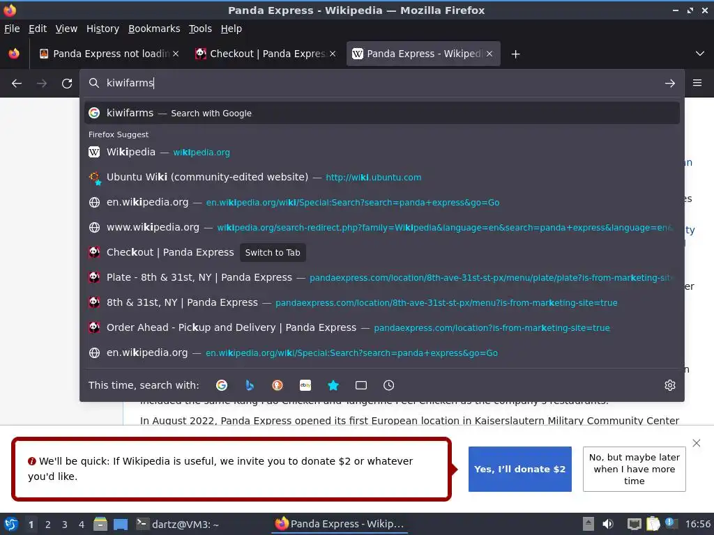Click Yes, I'll donate $2 button
714x535 pixels.
pyautogui.click(x=519, y=469)
